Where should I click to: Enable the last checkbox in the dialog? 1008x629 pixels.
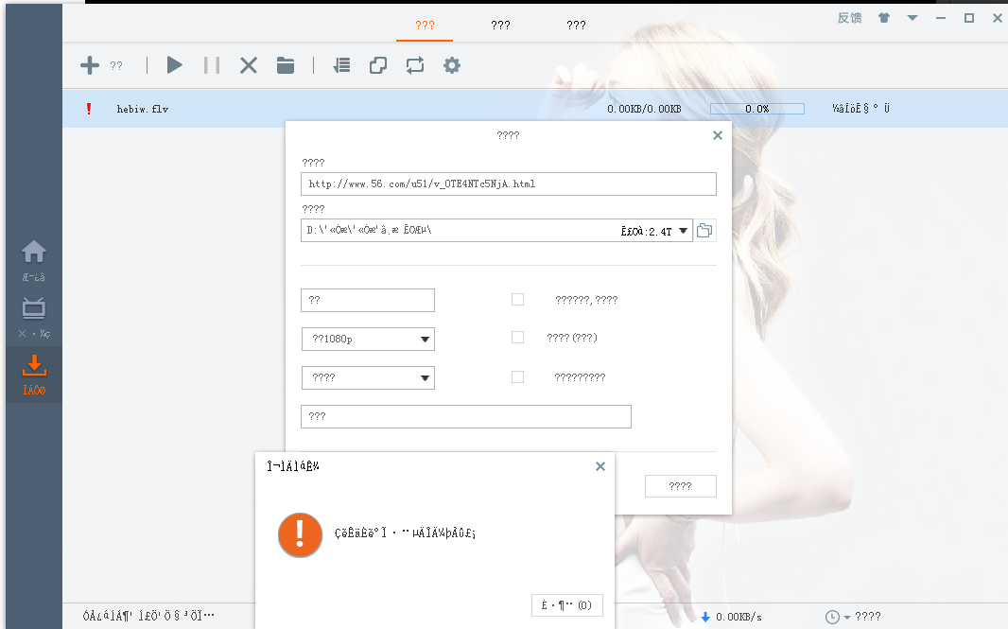(x=517, y=376)
